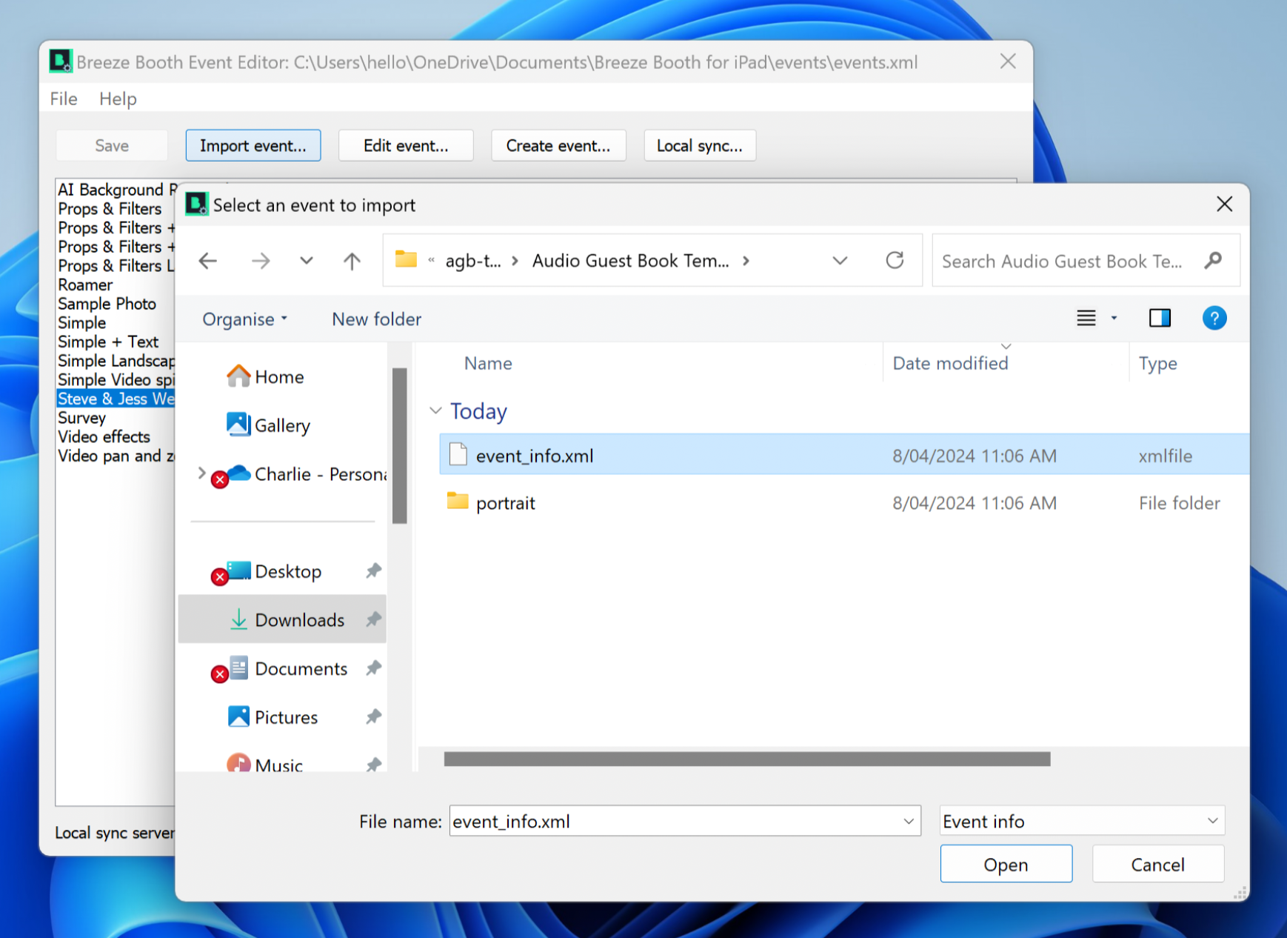Image resolution: width=1287 pixels, height=938 pixels.
Task: Click the horizontal scrollbar in file list
Action: tap(746, 759)
